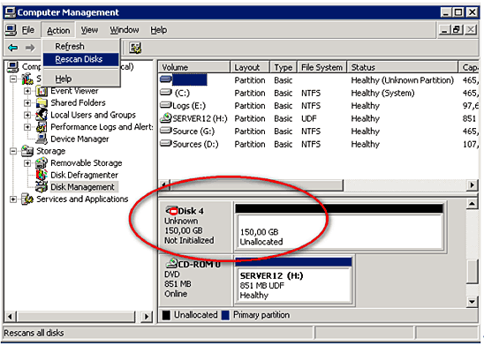Screen dimensions: 484x346
Task: Click the Disk Management icon
Action: [x=42, y=187]
